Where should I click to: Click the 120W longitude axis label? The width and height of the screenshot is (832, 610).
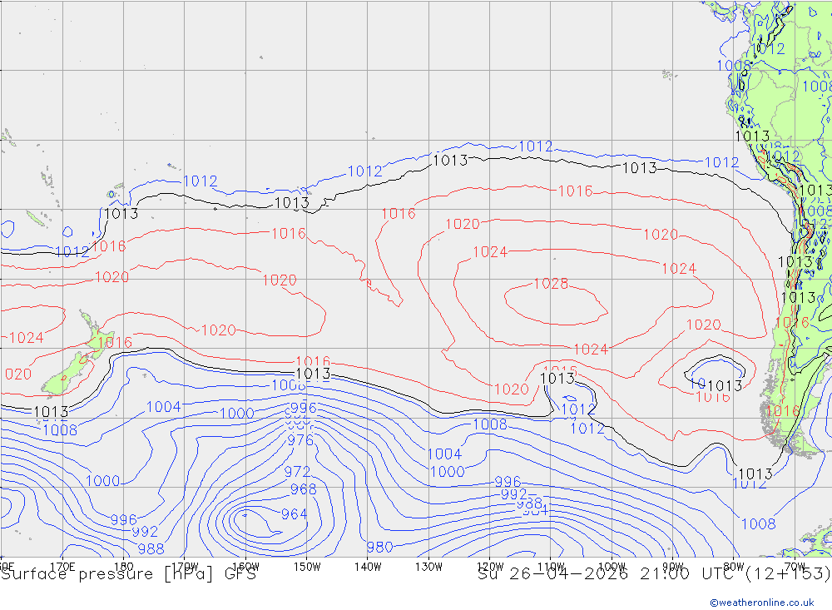click(490, 567)
